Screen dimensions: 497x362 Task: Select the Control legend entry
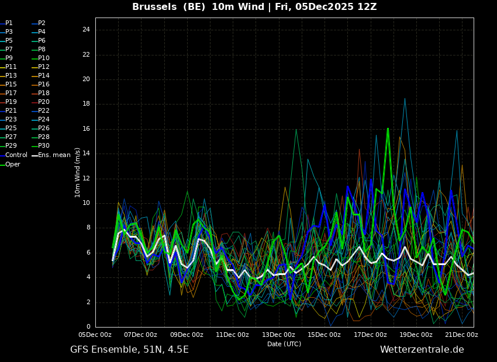[x=16, y=155]
